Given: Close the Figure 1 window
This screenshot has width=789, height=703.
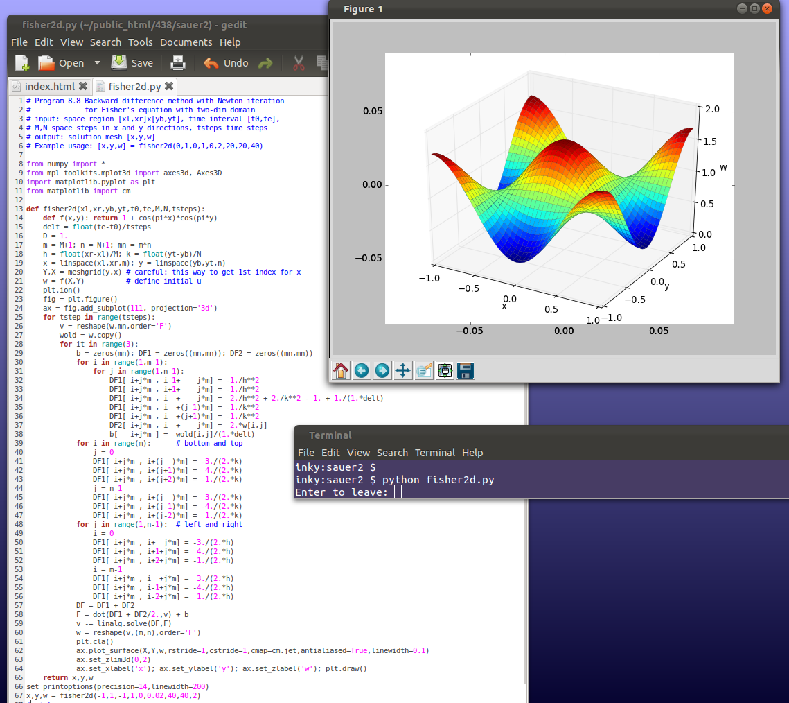Looking at the screenshot, I should click(767, 8).
